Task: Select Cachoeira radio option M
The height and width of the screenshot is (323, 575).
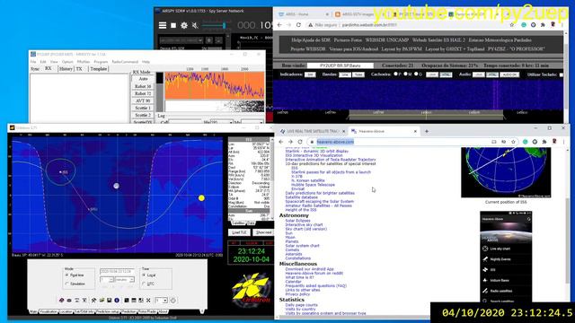Action: 405,74
